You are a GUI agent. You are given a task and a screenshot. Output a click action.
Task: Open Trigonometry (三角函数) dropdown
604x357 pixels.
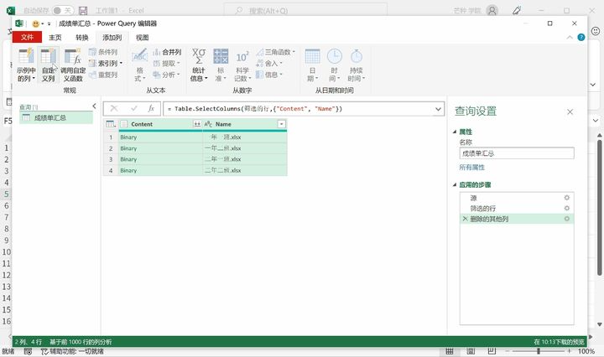pos(276,52)
